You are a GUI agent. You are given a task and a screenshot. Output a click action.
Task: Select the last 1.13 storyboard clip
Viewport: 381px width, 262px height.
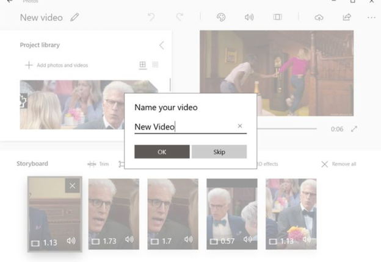click(291, 214)
